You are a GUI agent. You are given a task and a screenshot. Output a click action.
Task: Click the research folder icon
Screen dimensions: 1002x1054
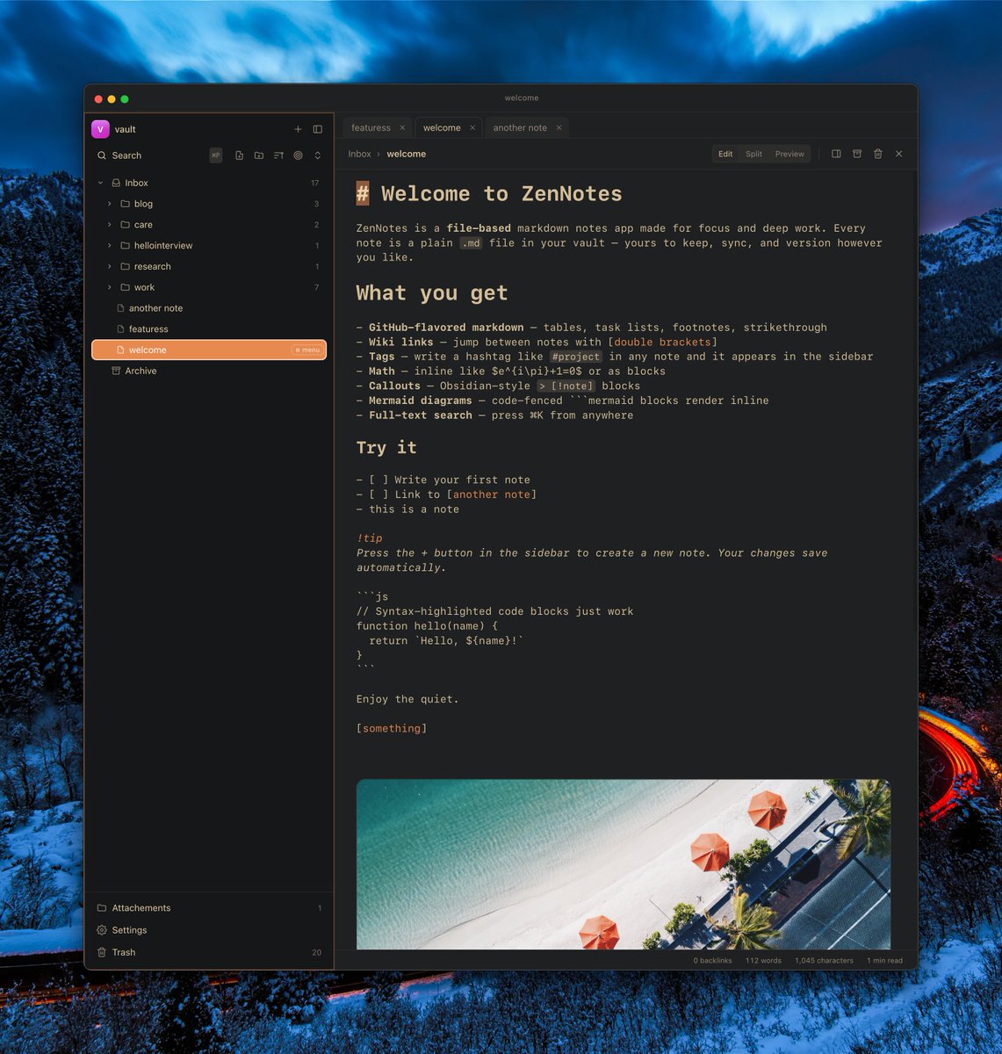(x=125, y=266)
